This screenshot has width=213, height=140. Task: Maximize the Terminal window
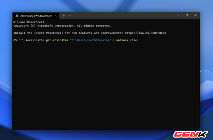coord(187,15)
